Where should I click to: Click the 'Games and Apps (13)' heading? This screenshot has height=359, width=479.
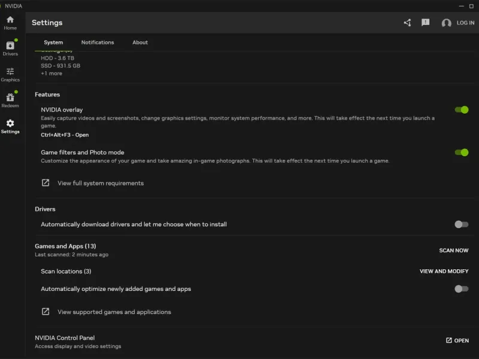(x=65, y=246)
